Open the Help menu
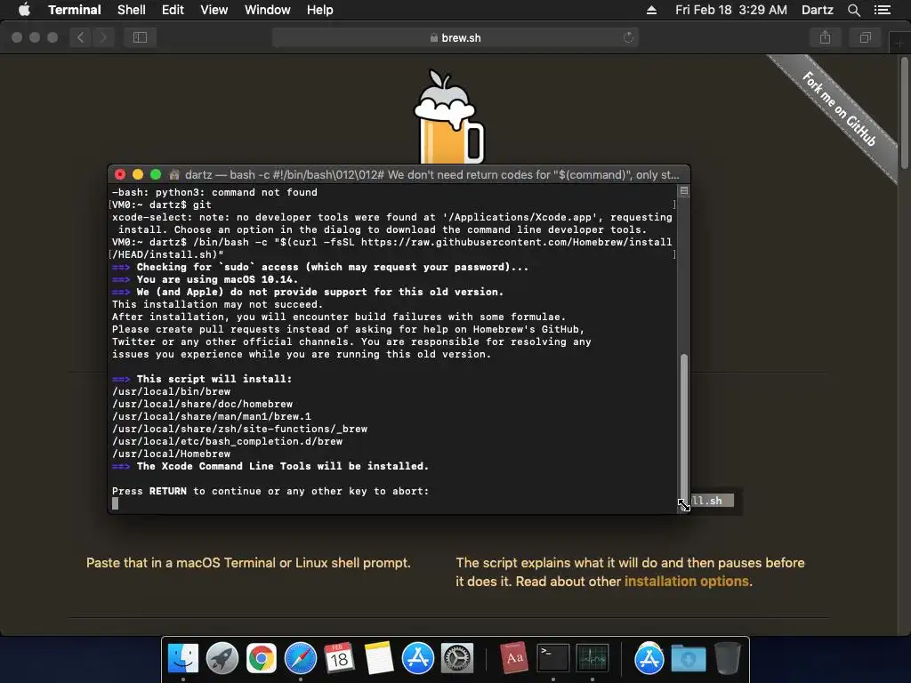The image size is (911, 683). coord(319,10)
